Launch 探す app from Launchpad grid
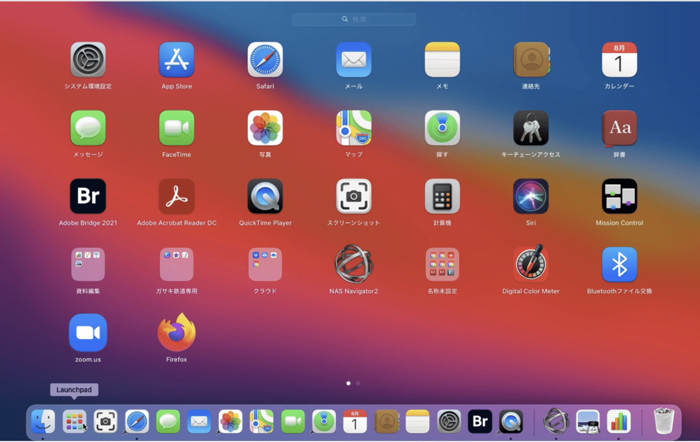The height and width of the screenshot is (442, 700). [x=442, y=128]
